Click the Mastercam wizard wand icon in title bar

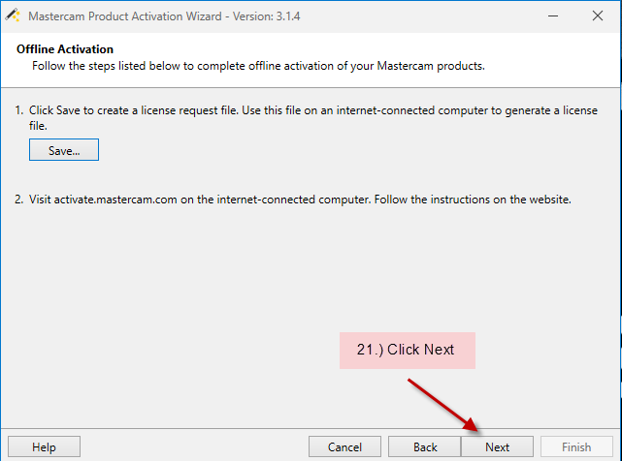[x=13, y=15]
